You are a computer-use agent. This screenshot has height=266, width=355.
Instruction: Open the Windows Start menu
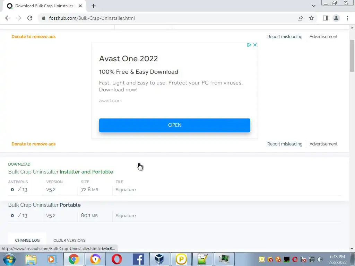click(x=9, y=259)
